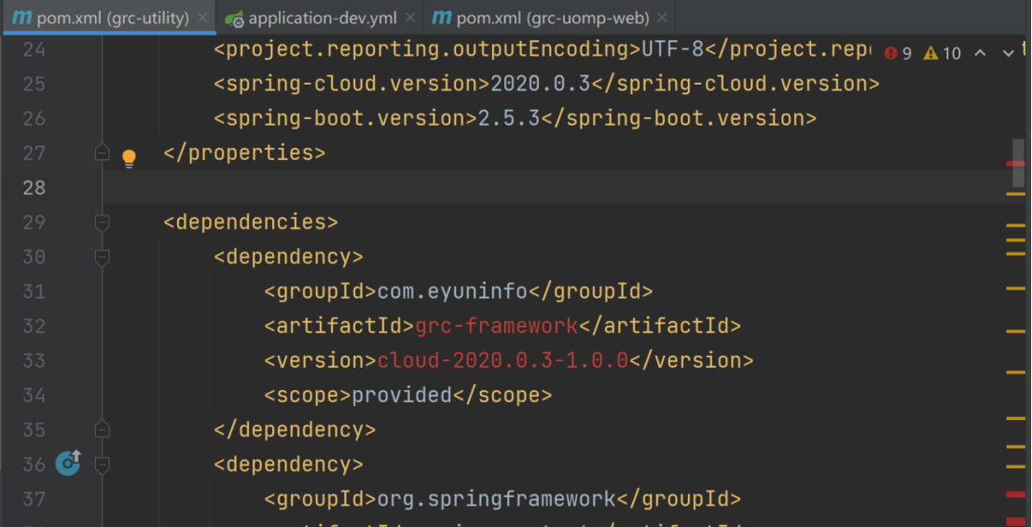Click the red error count indicator

899,53
